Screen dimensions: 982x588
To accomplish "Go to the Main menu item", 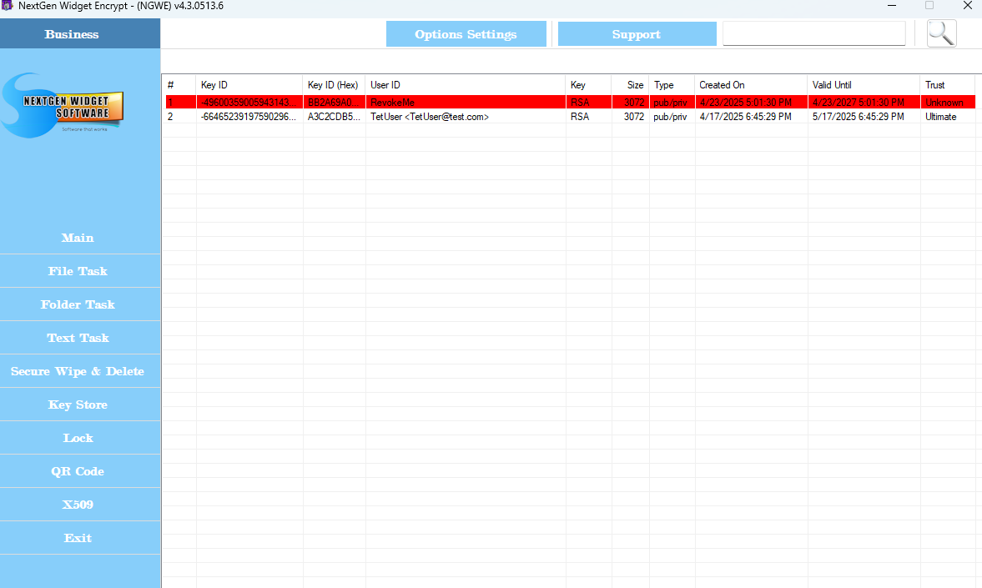I will (x=79, y=238).
